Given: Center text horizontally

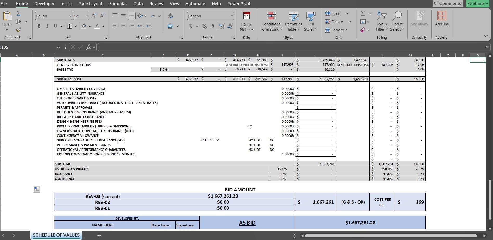Looking at the screenshot, I should point(123,26).
